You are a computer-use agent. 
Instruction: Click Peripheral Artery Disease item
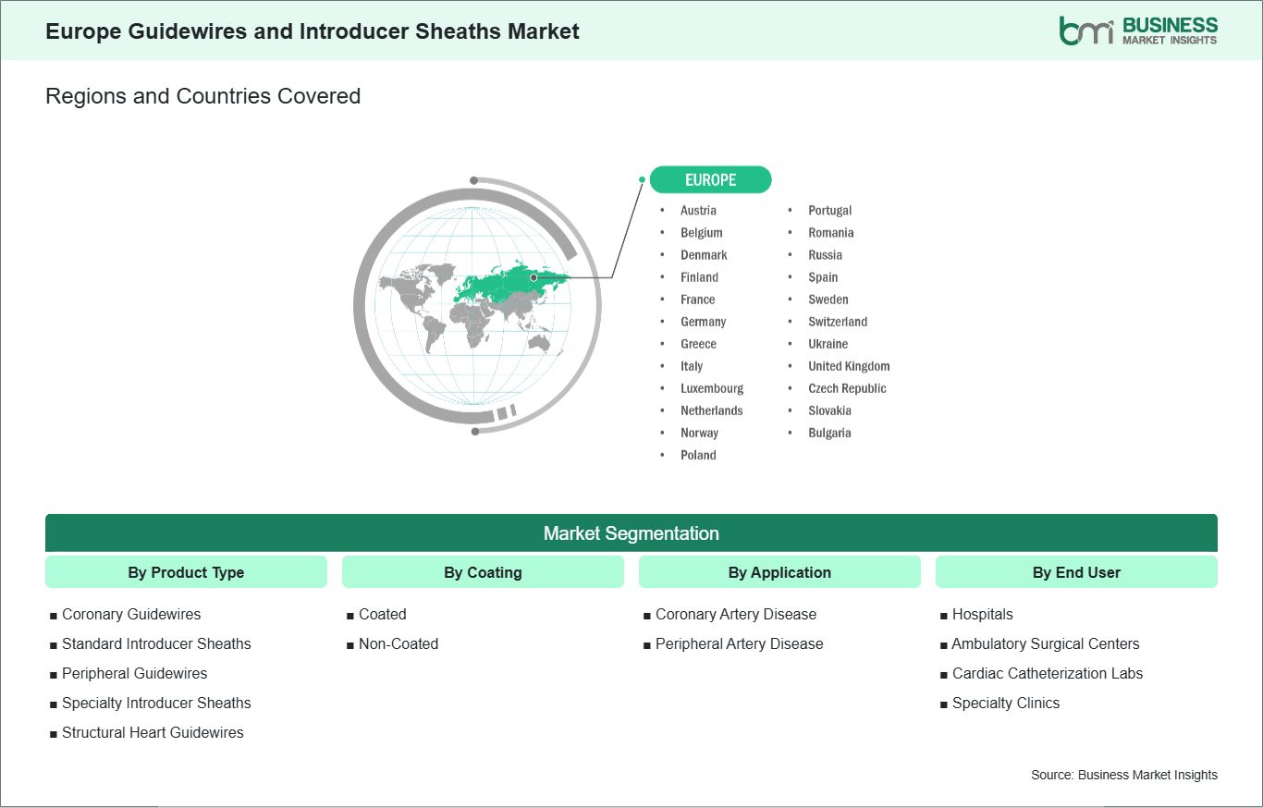point(739,643)
